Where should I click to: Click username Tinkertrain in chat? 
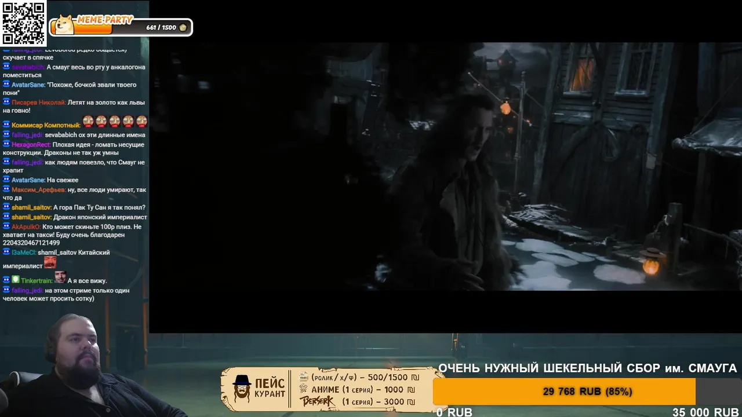pos(38,281)
